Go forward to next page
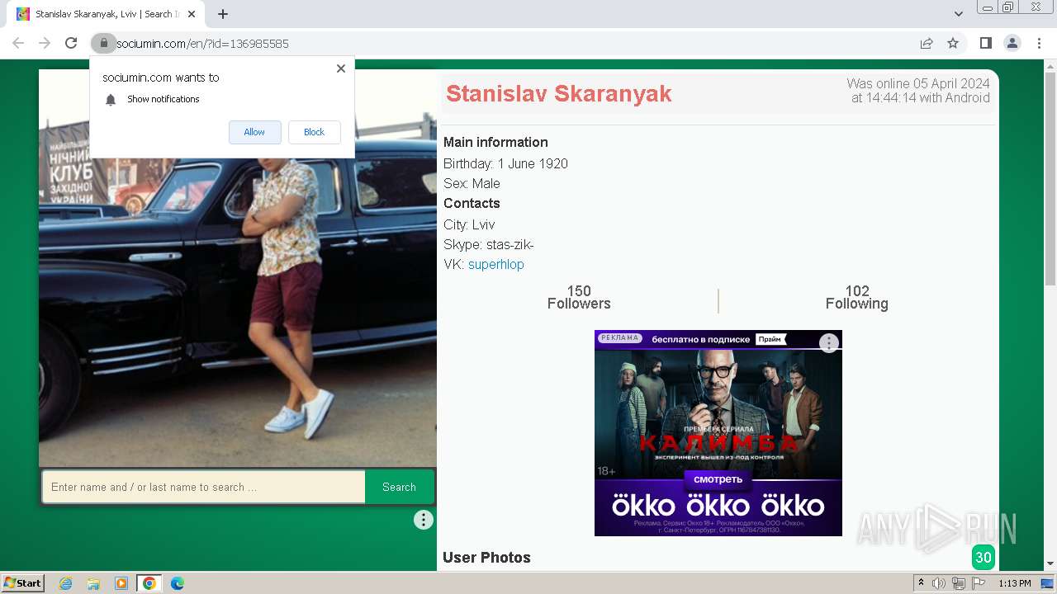 [x=45, y=44]
